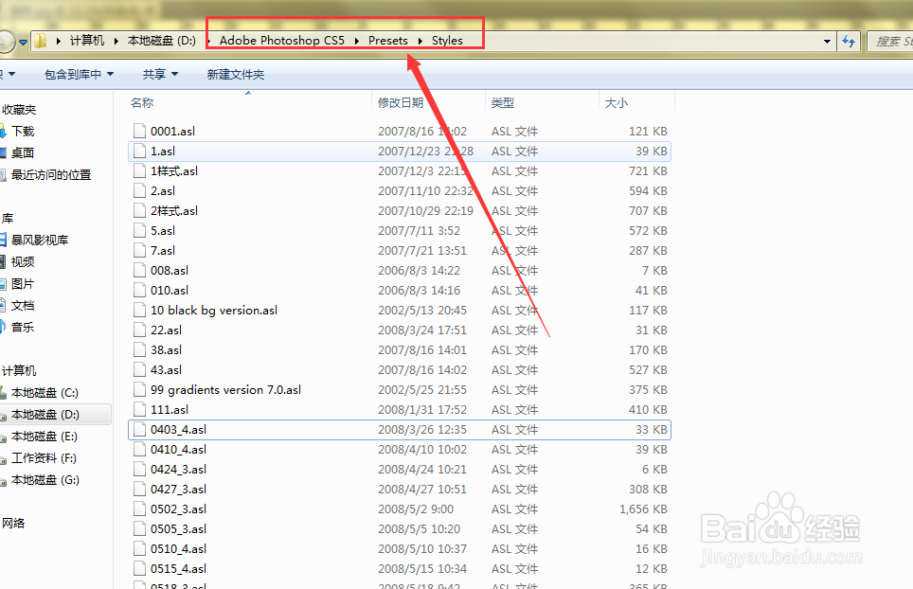
Task: Open the 包含到库中 dropdown menu
Action: tap(80, 75)
